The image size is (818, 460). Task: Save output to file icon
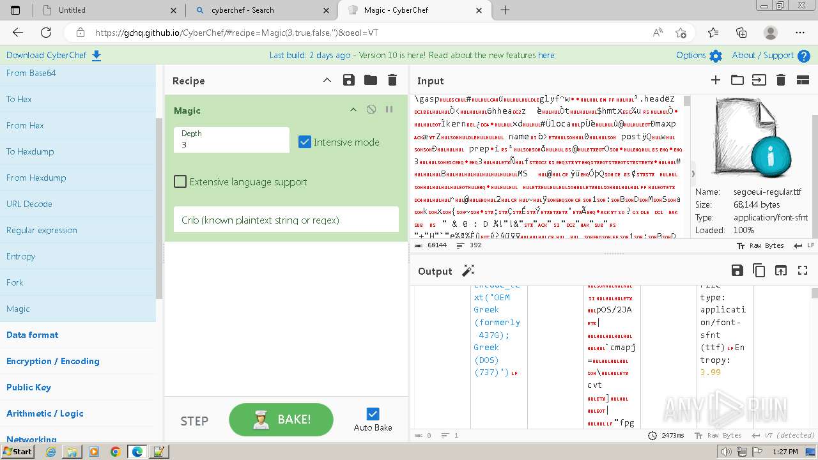coord(737,270)
